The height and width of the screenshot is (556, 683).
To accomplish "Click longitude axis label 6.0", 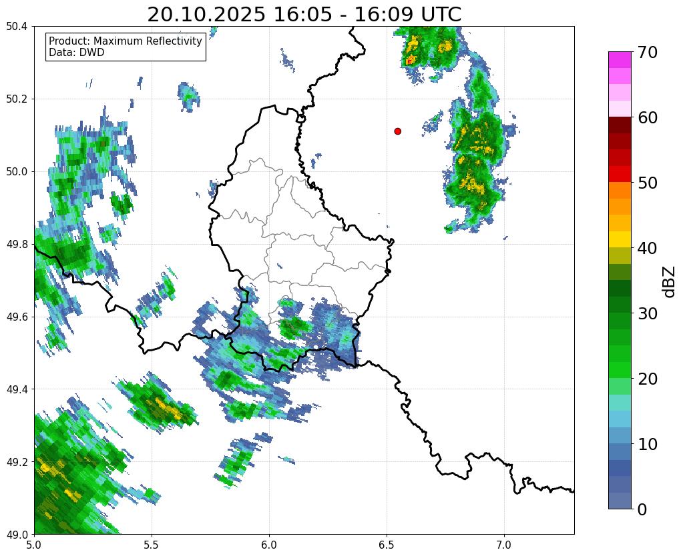I will [x=269, y=545].
